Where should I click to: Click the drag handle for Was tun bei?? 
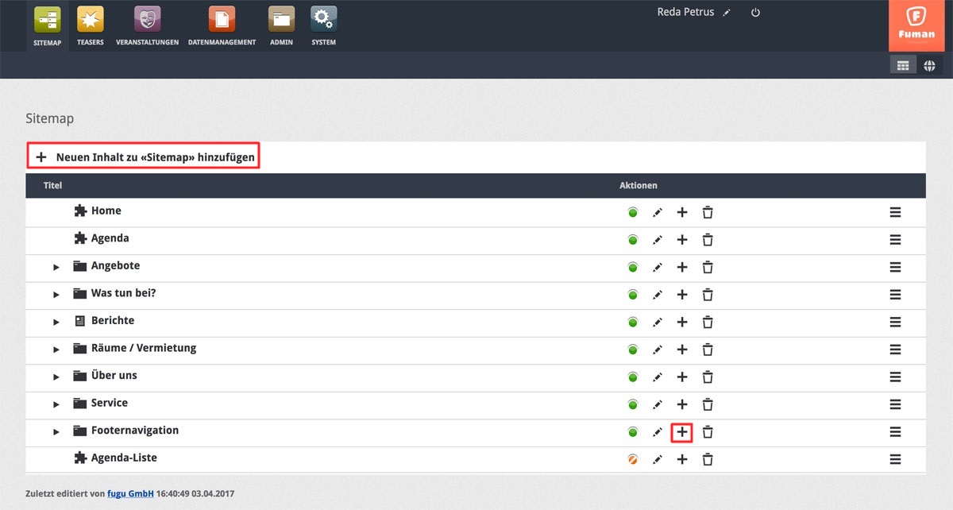tap(895, 295)
